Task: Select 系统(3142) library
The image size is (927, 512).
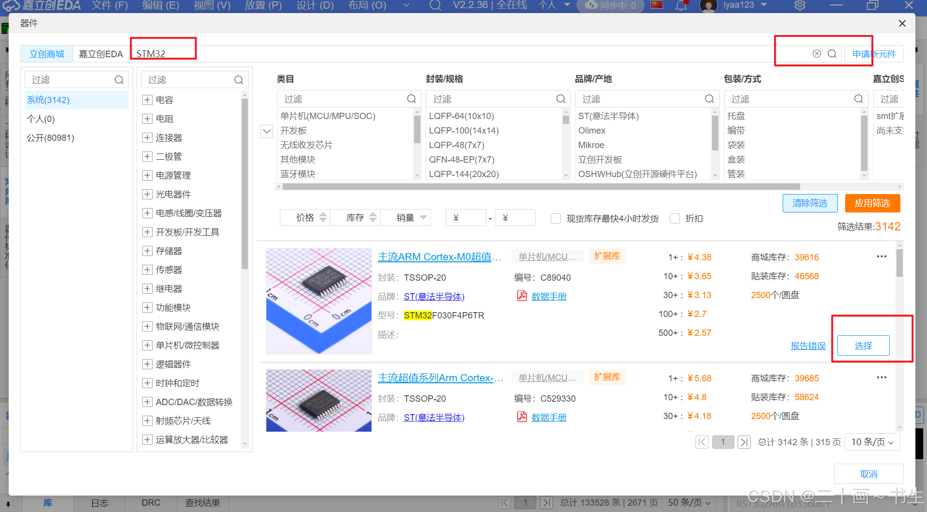Action: pos(76,100)
